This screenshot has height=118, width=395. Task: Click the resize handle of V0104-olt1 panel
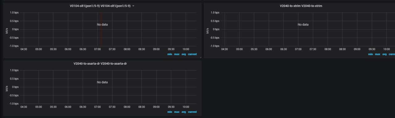pos(200,57)
